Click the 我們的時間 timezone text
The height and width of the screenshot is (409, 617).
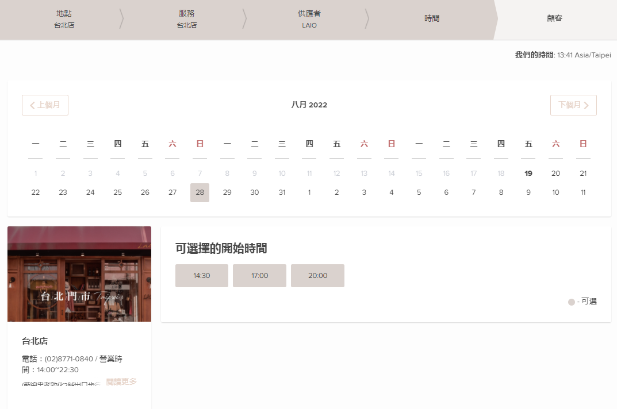coord(563,55)
